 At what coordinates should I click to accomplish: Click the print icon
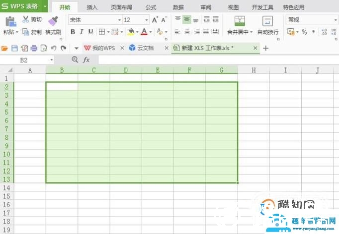[x=34, y=48]
